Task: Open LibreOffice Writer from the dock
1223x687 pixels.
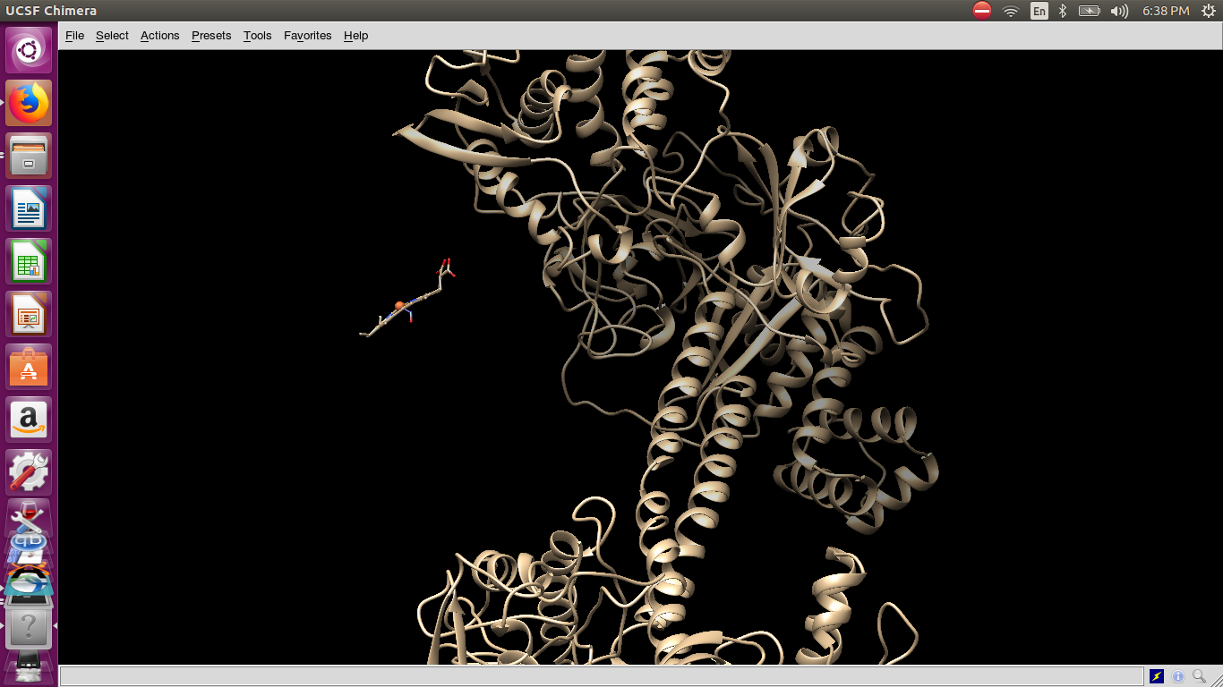Action: coord(29,209)
